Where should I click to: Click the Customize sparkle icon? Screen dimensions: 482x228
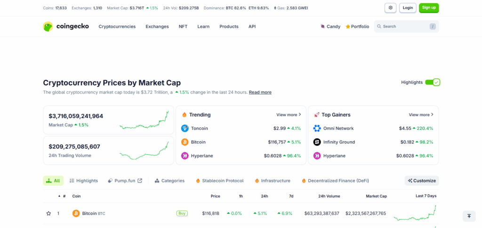click(x=410, y=181)
